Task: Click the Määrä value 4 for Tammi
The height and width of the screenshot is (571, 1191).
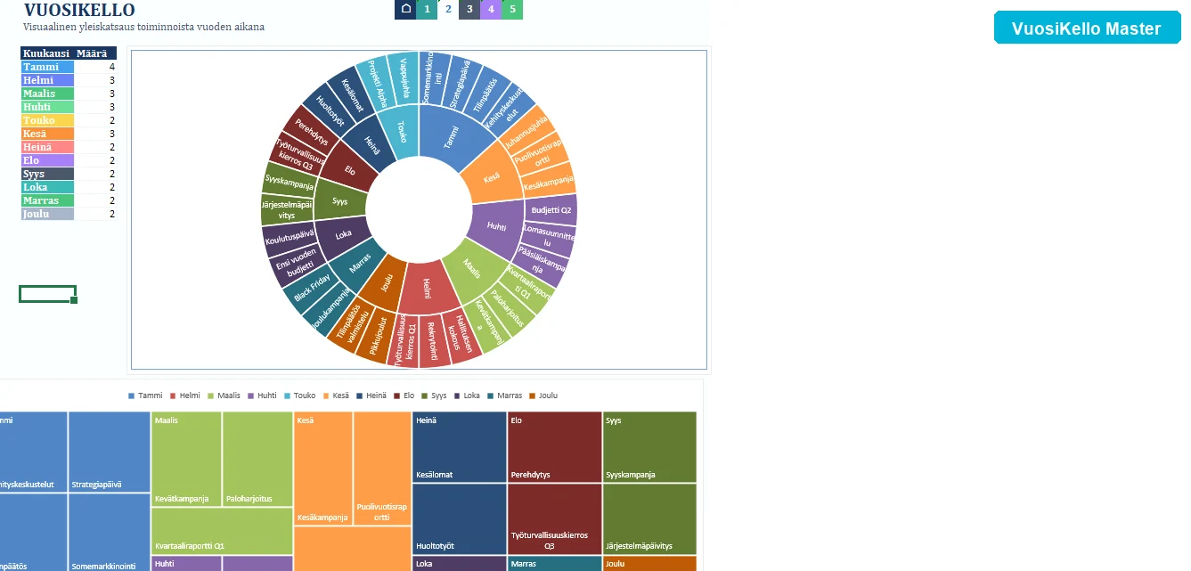Action: click(x=96, y=67)
